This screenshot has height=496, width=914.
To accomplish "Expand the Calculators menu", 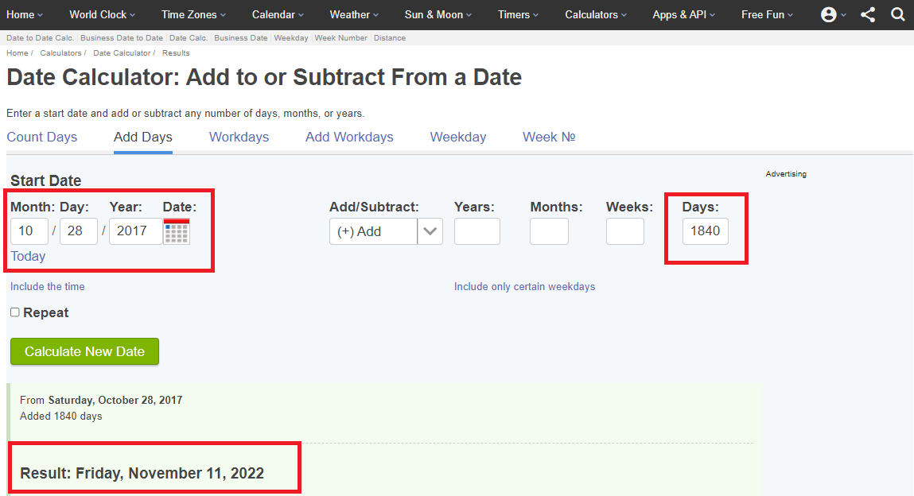I will [x=596, y=14].
